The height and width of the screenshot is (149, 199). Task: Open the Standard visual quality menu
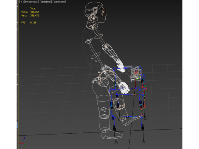pyautogui.click(x=46, y=2)
